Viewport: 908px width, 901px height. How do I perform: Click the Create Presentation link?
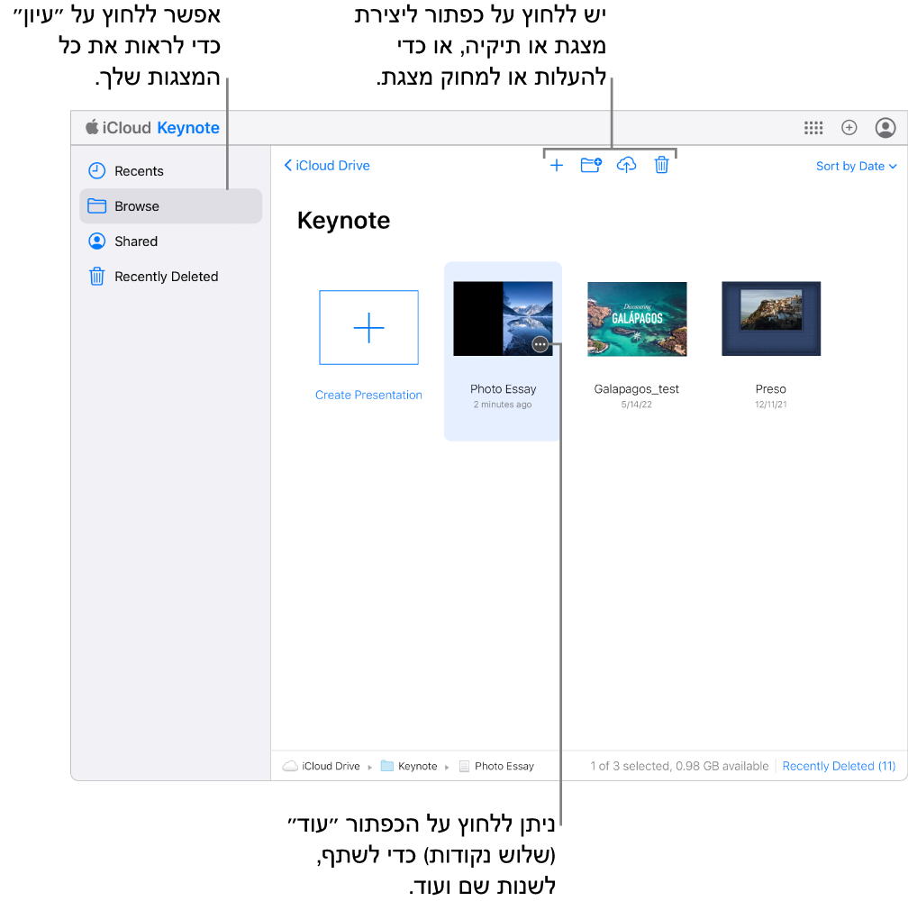[369, 395]
